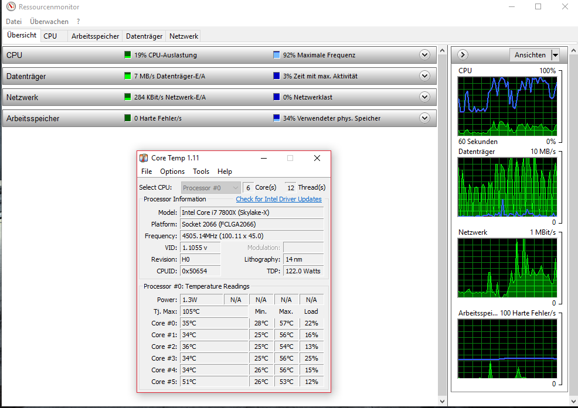The height and width of the screenshot is (408, 578).
Task: Click Core #2 max temperature 54°C
Action: [x=287, y=347]
